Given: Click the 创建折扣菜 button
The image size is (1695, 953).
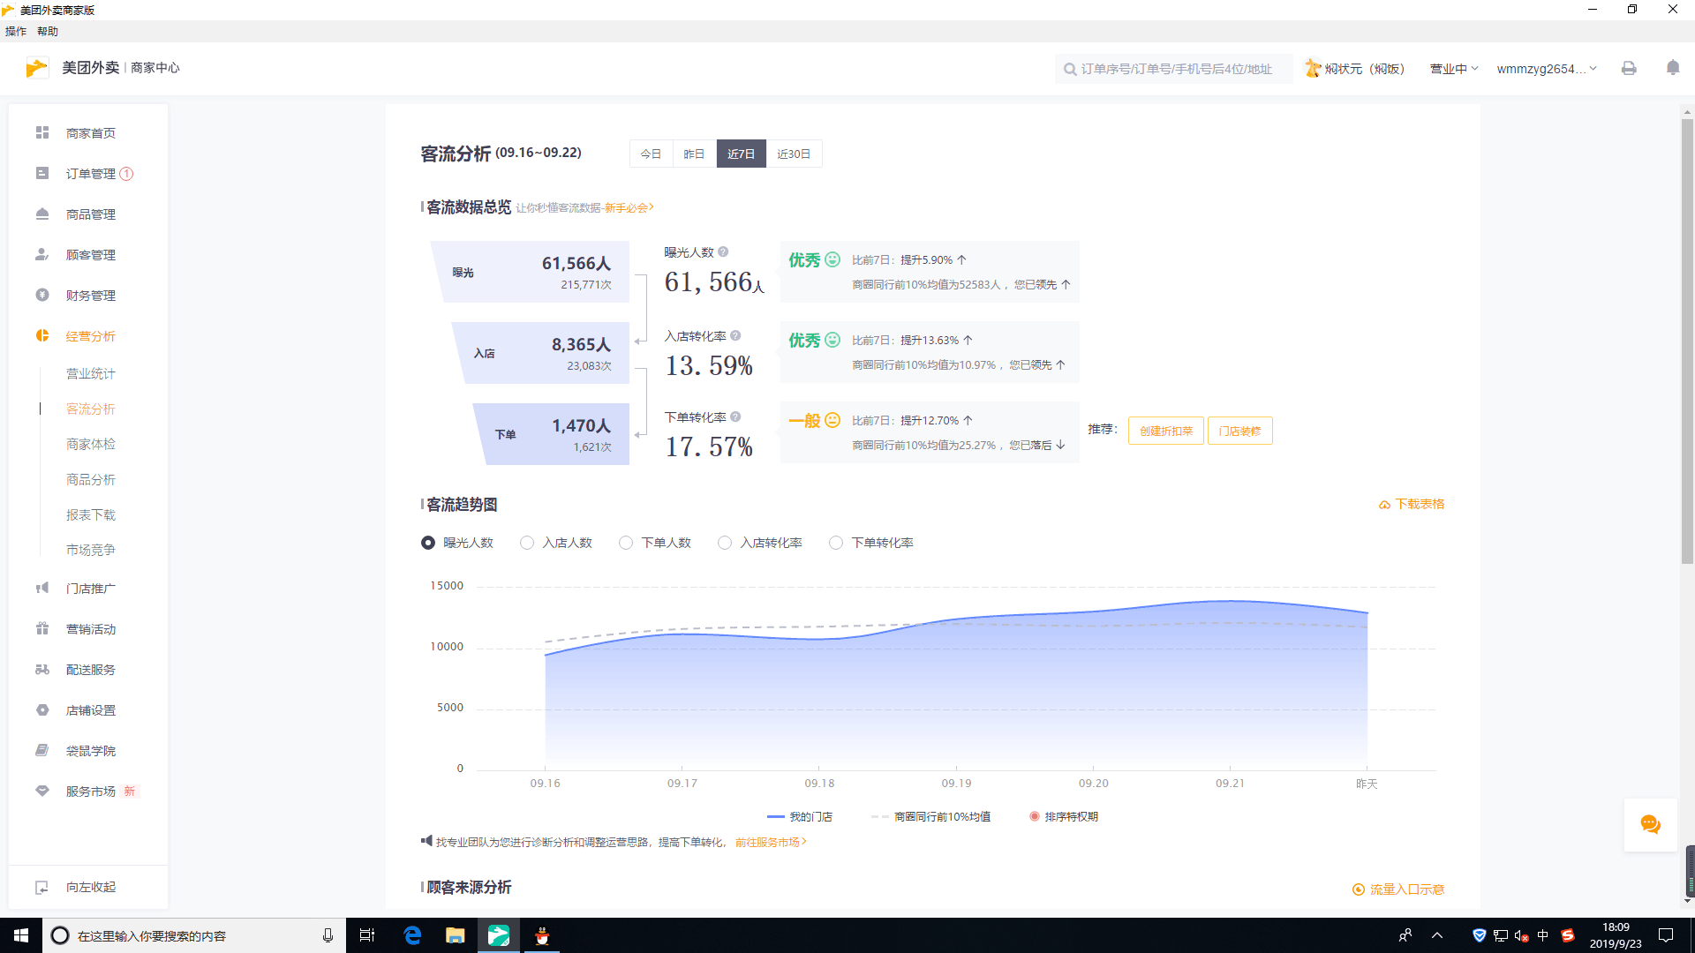Looking at the screenshot, I should point(1165,431).
